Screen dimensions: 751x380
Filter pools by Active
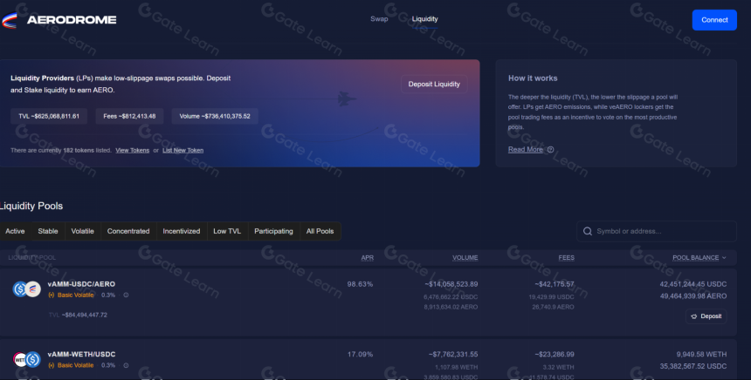click(15, 231)
